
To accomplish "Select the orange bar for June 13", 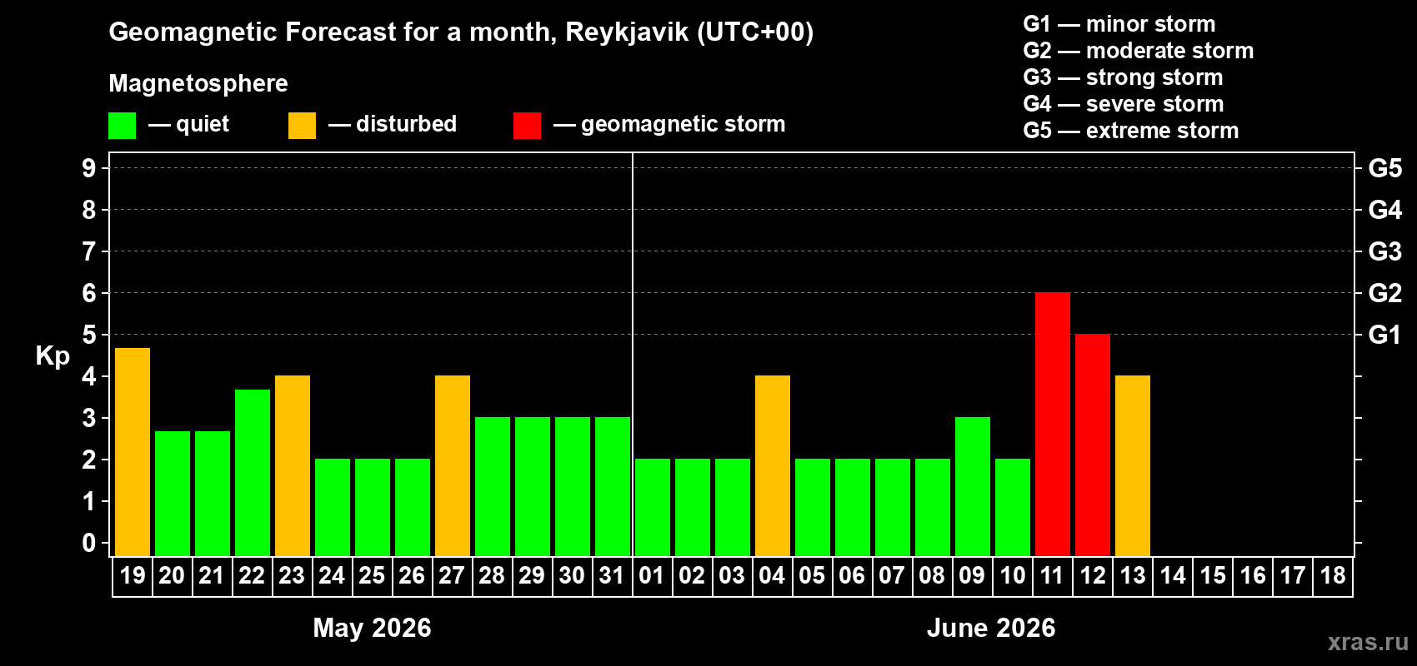I will pos(1133,466).
